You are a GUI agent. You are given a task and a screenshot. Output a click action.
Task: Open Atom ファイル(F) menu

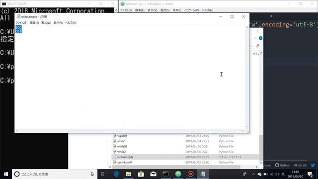coord(126,10)
